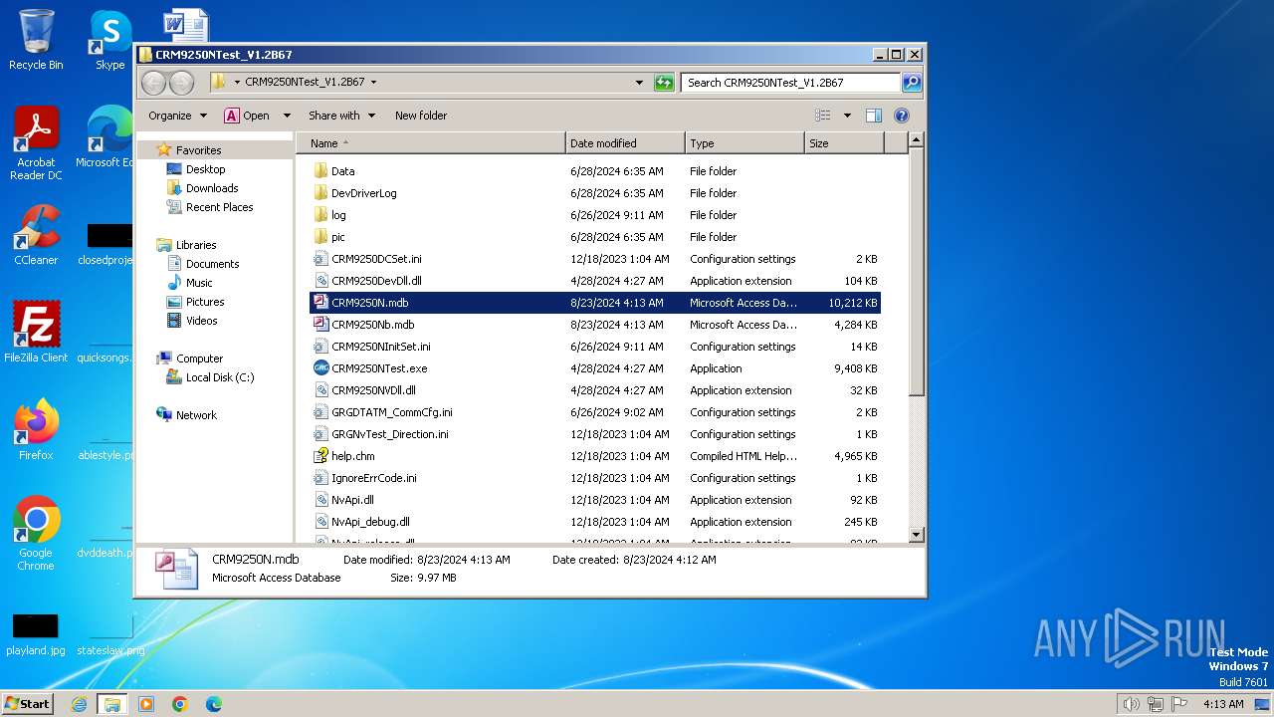The height and width of the screenshot is (717, 1274).
Task: Select Desktop under Favorites
Action: click(x=205, y=169)
